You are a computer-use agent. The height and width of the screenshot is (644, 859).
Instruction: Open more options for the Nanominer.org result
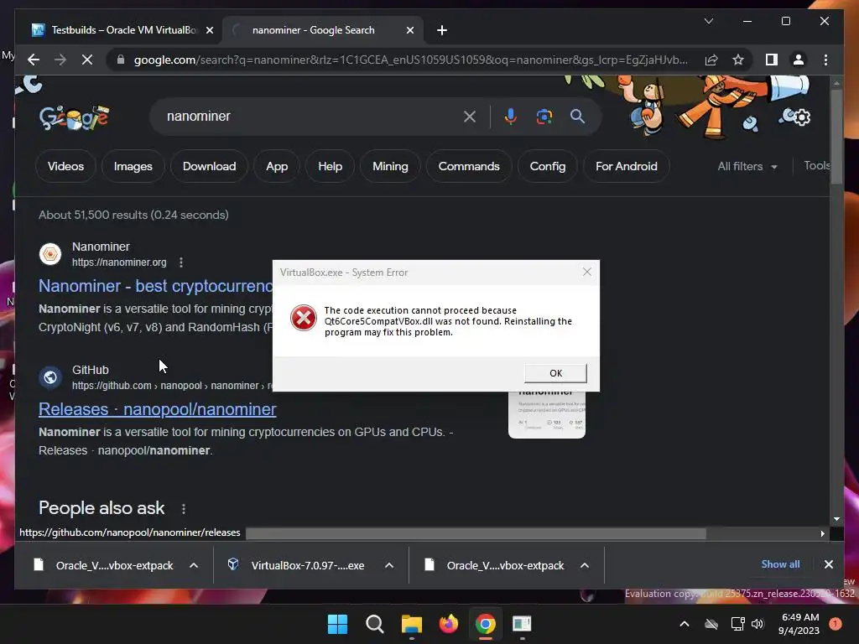tap(181, 262)
